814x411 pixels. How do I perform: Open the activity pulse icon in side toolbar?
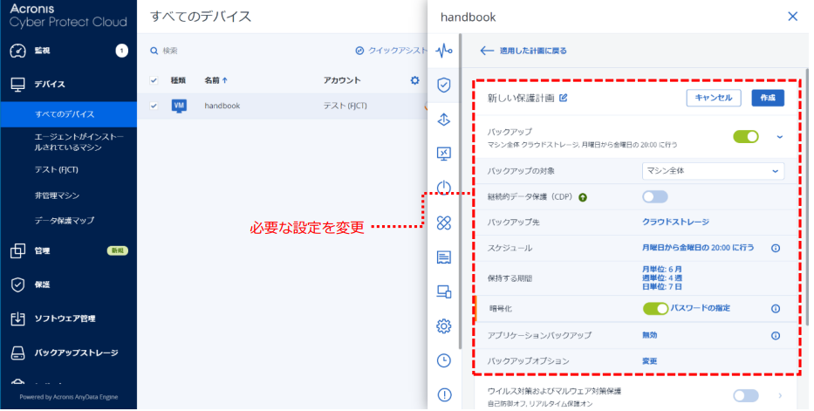click(444, 51)
